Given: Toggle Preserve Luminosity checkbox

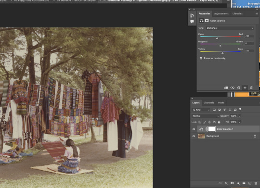Looking at the screenshot, I should (x=201, y=58).
